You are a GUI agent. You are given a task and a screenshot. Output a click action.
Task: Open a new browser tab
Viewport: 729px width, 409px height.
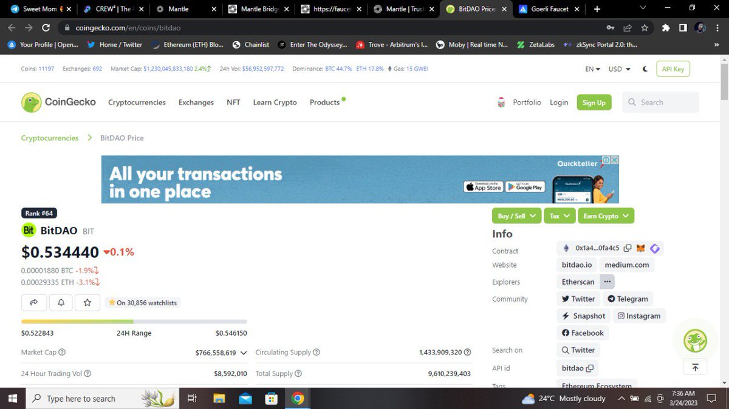click(x=597, y=9)
